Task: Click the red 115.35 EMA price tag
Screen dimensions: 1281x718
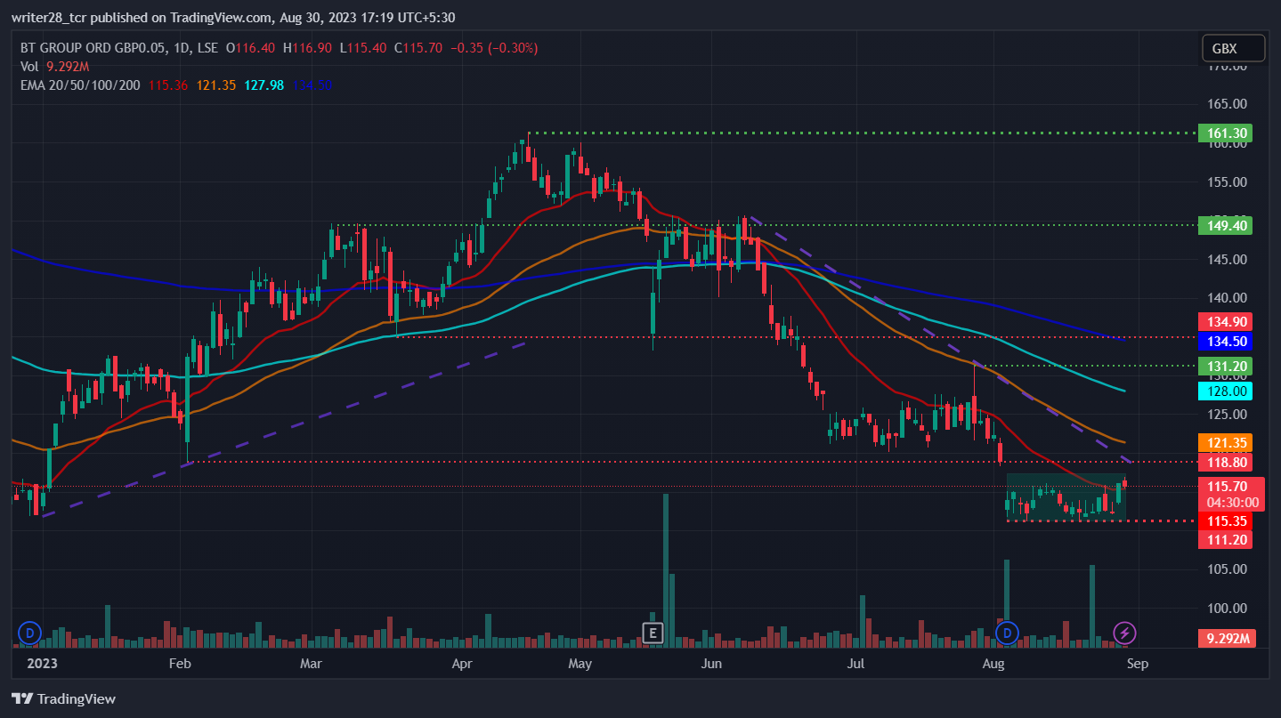Action: (1226, 520)
